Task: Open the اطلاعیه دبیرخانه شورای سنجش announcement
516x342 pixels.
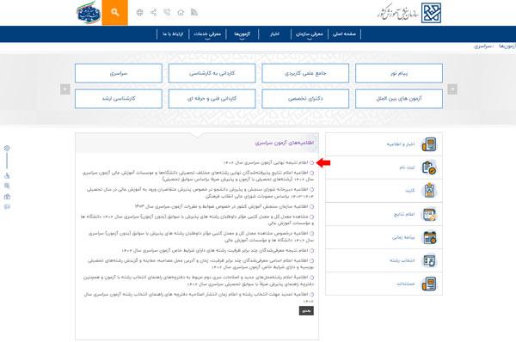Action: (200, 192)
